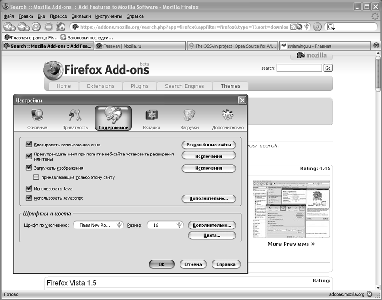Click the Home icon in navigation toolbar
Screen dimensions: 382x300
[61, 27]
